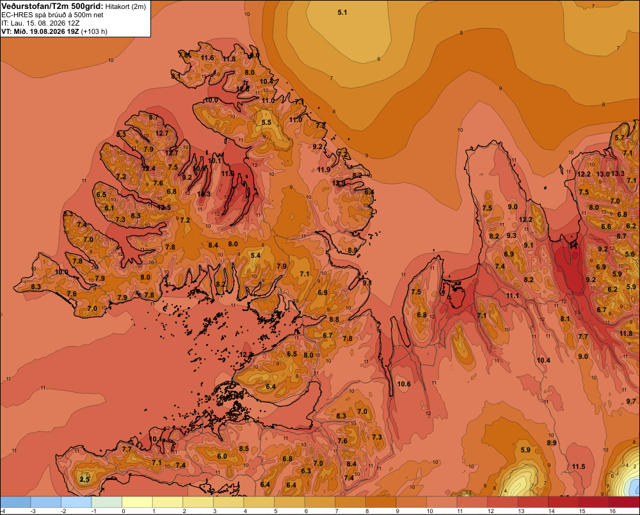Viewport: 640px width, 515px height.
Task: Click the 12.8 temperature label on the northern peninsula
Action: click(x=243, y=88)
